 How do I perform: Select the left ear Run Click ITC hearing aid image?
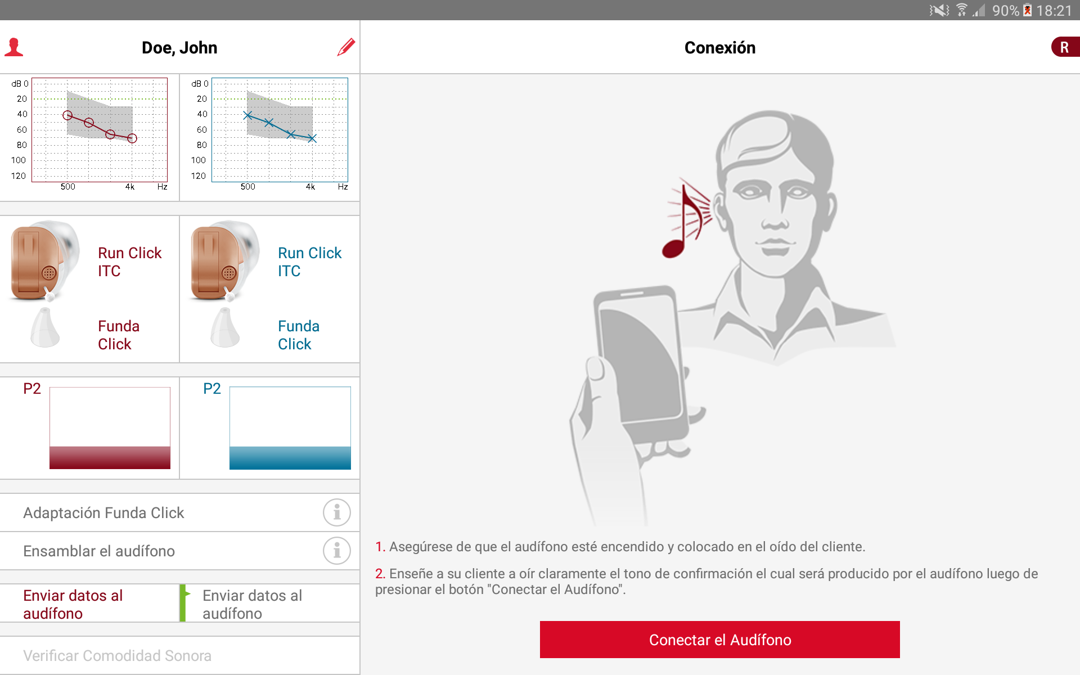[225, 260]
